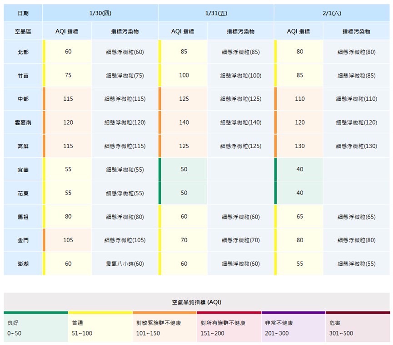Click 高屏 pollutant 細懸浮微粒(115) for 1/30
The width and height of the screenshot is (393, 345).
tap(125, 146)
